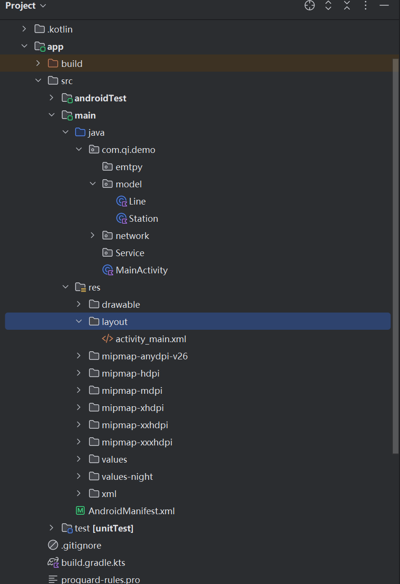Open build.gradle.kts file
Image resolution: width=400 pixels, height=584 pixels.
pos(93,562)
